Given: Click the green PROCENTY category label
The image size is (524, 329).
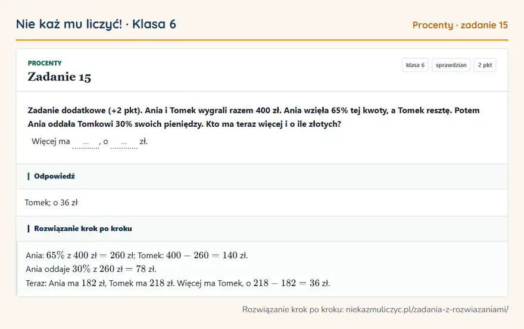Looking at the screenshot, I should pos(45,63).
